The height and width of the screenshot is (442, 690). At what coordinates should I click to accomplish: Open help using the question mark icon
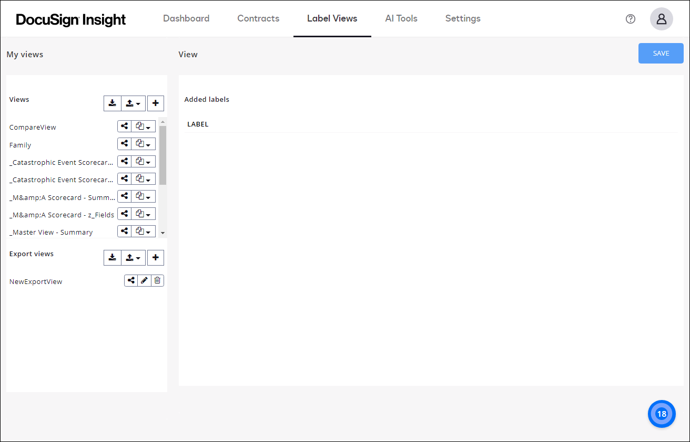[630, 19]
